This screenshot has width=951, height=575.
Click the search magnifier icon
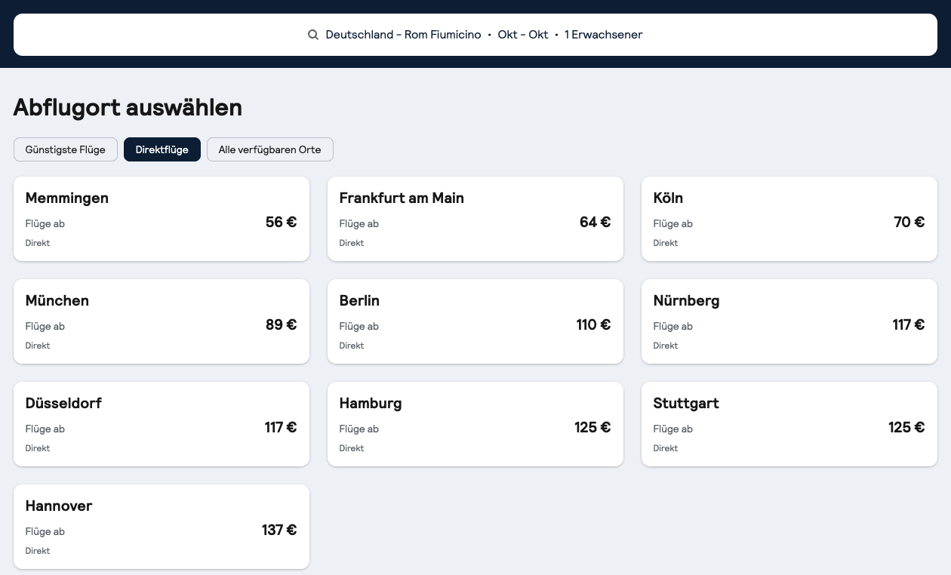tap(312, 35)
